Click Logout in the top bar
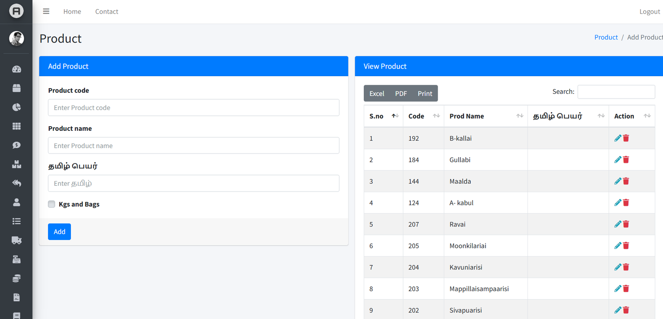Viewport: 663px width, 319px height. coord(649,12)
